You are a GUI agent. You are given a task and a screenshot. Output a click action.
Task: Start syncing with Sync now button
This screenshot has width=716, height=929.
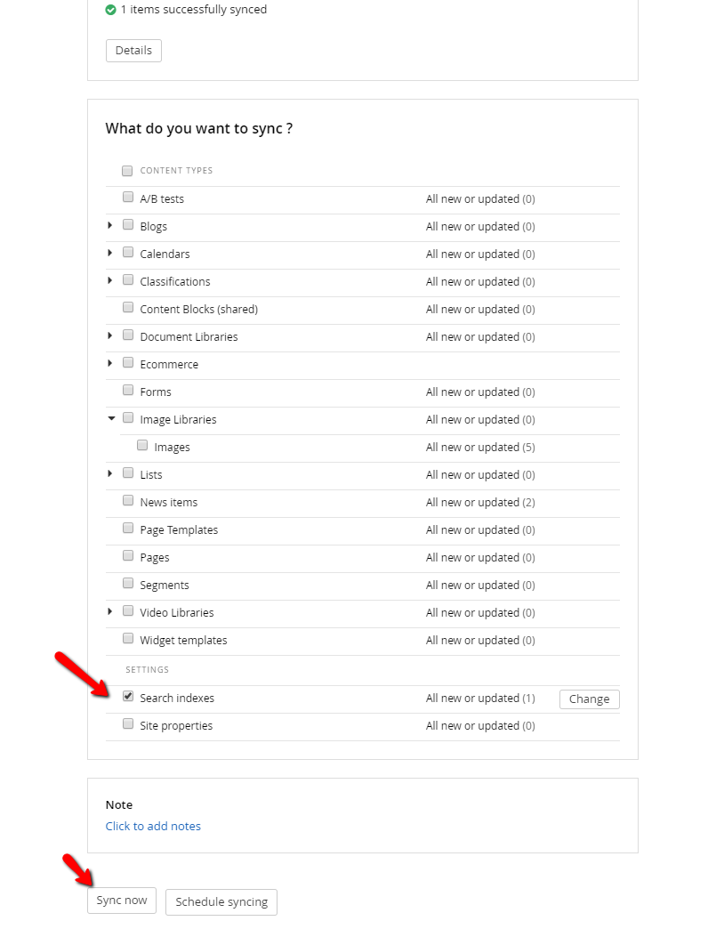(x=121, y=901)
